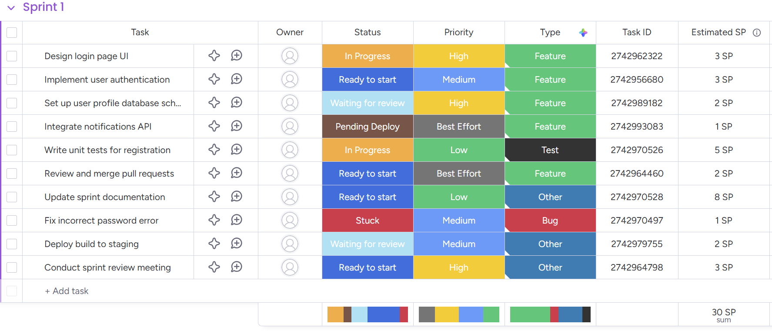
Task: Open conversation for Design login page UI
Action: pyautogui.click(x=237, y=56)
